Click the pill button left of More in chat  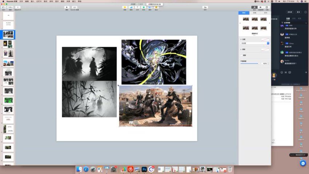click(x=290, y=12)
